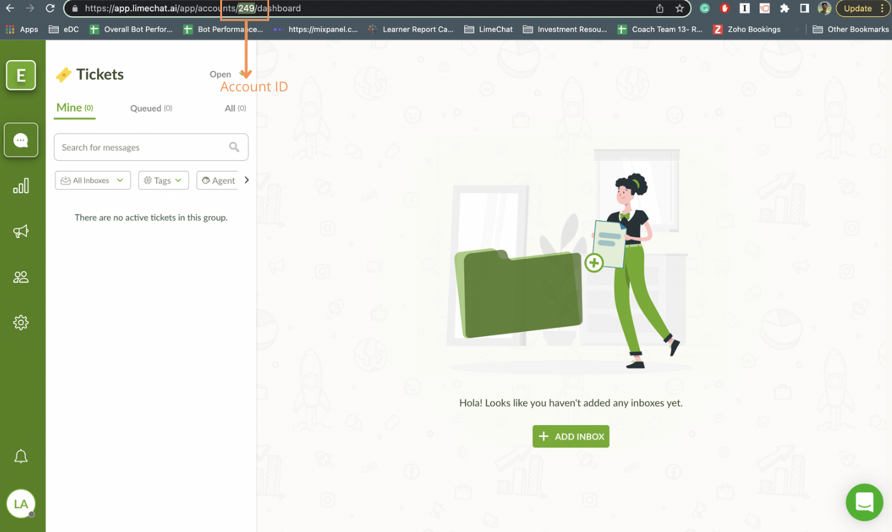The height and width of the screenshot is (532, 892).
Task: Open the campaigns megaphone section
Action: [x=21, y=231]
